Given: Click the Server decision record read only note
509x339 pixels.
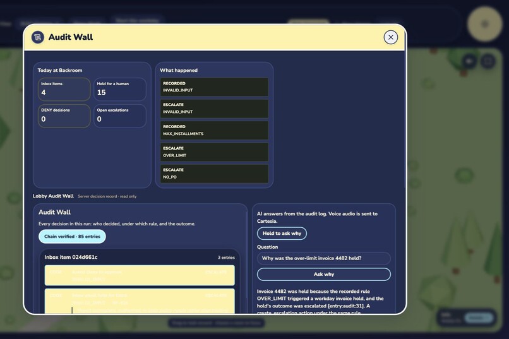Looking at the screenshot, I should (x=107, y=196).
